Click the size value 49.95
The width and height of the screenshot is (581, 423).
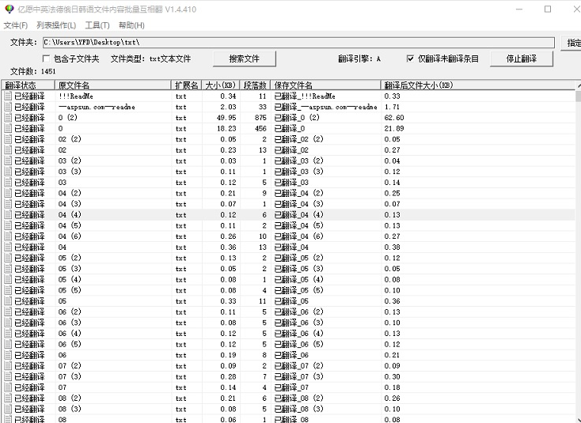tap(226, 118)
